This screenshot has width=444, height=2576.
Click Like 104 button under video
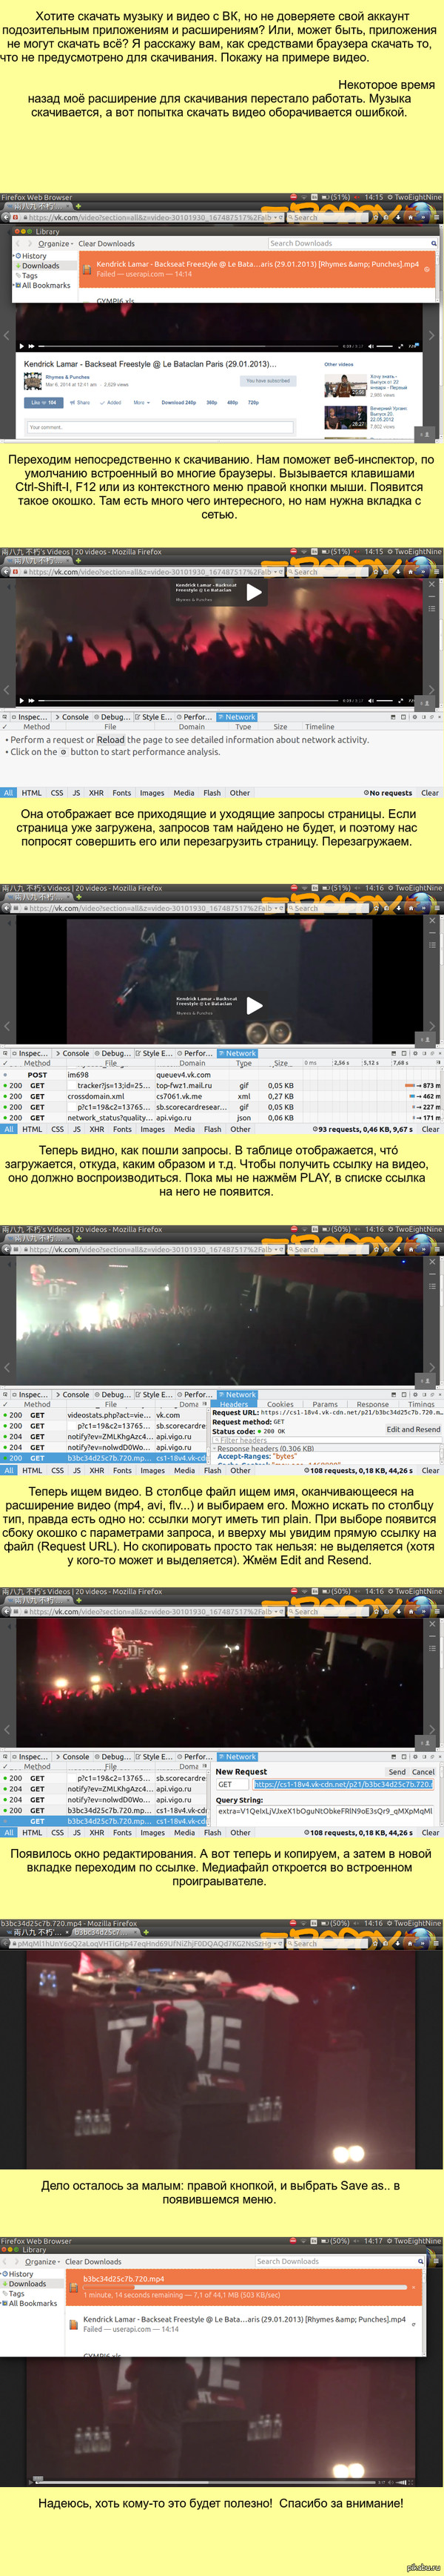[x=43, y=402]
